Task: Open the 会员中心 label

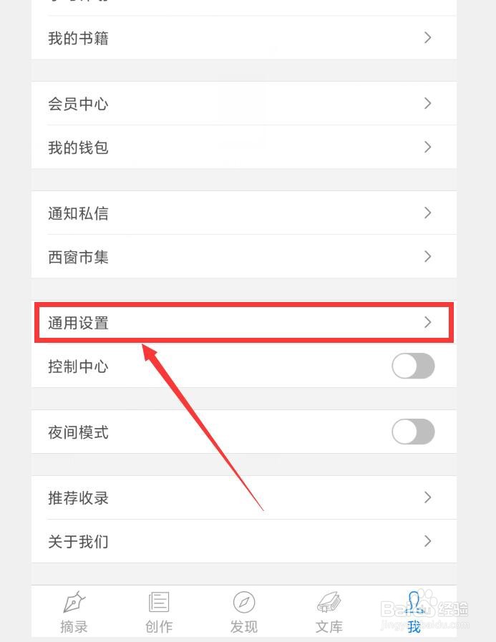Action: click(79, 104)
